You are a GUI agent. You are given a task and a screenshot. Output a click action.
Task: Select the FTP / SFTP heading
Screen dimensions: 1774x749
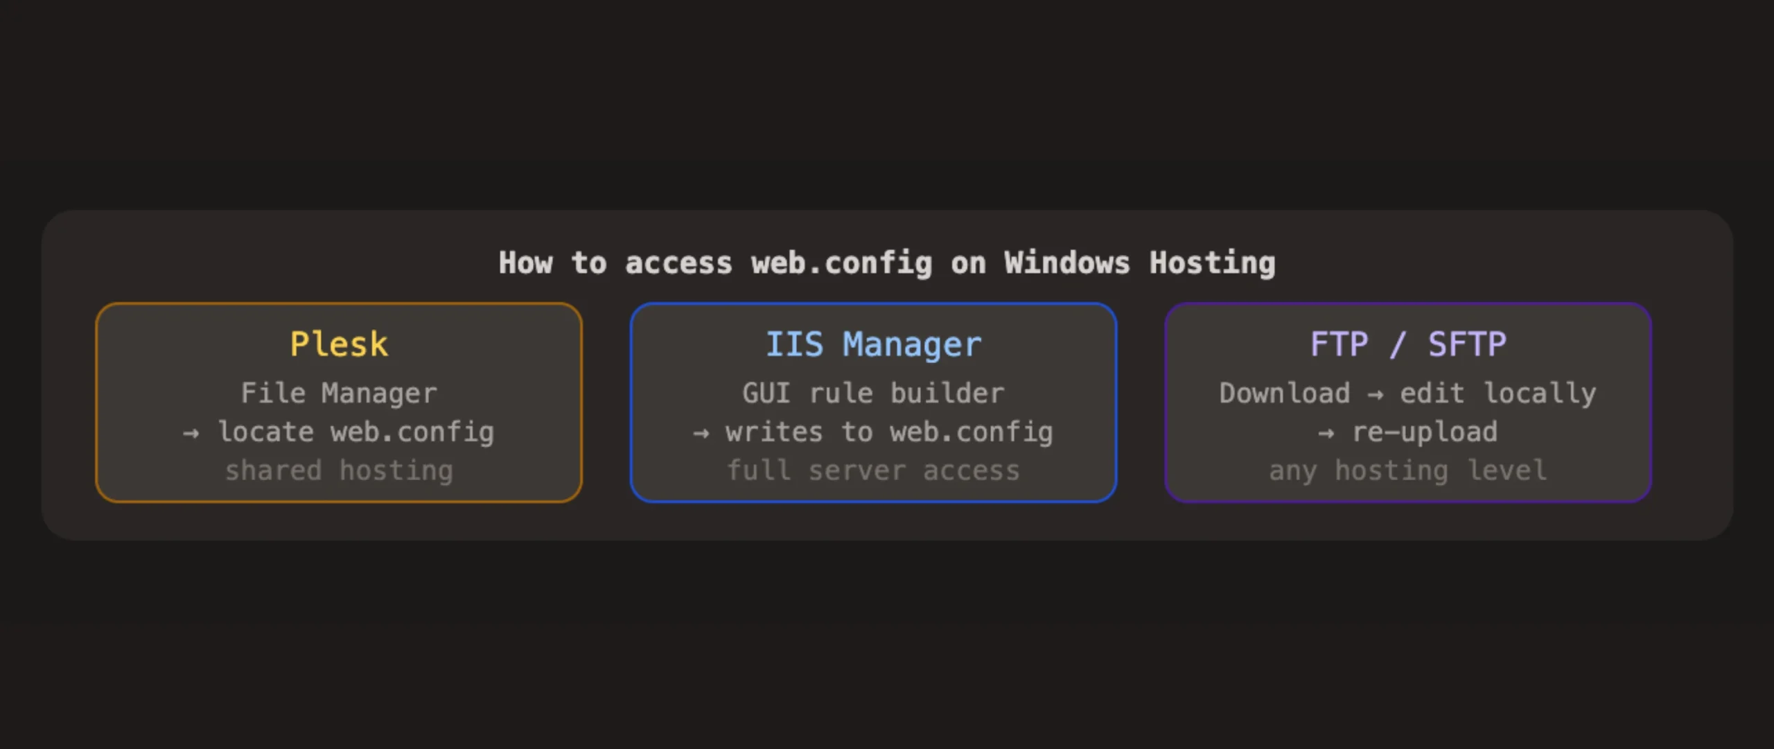[1408, 344]
